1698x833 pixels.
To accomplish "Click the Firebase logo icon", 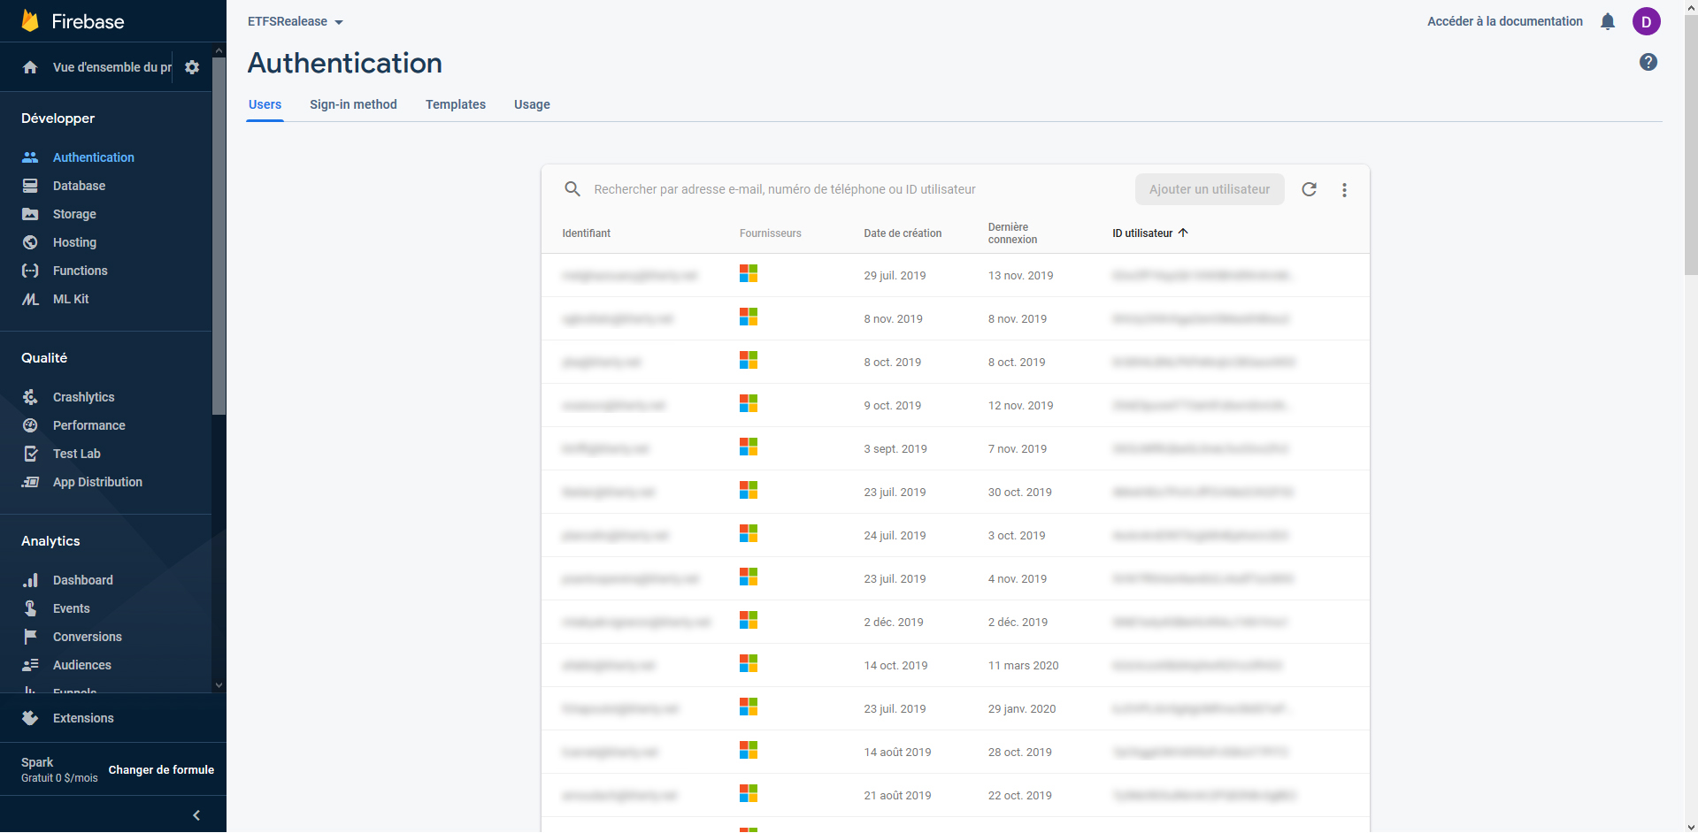I will click(x=30, y=20).
